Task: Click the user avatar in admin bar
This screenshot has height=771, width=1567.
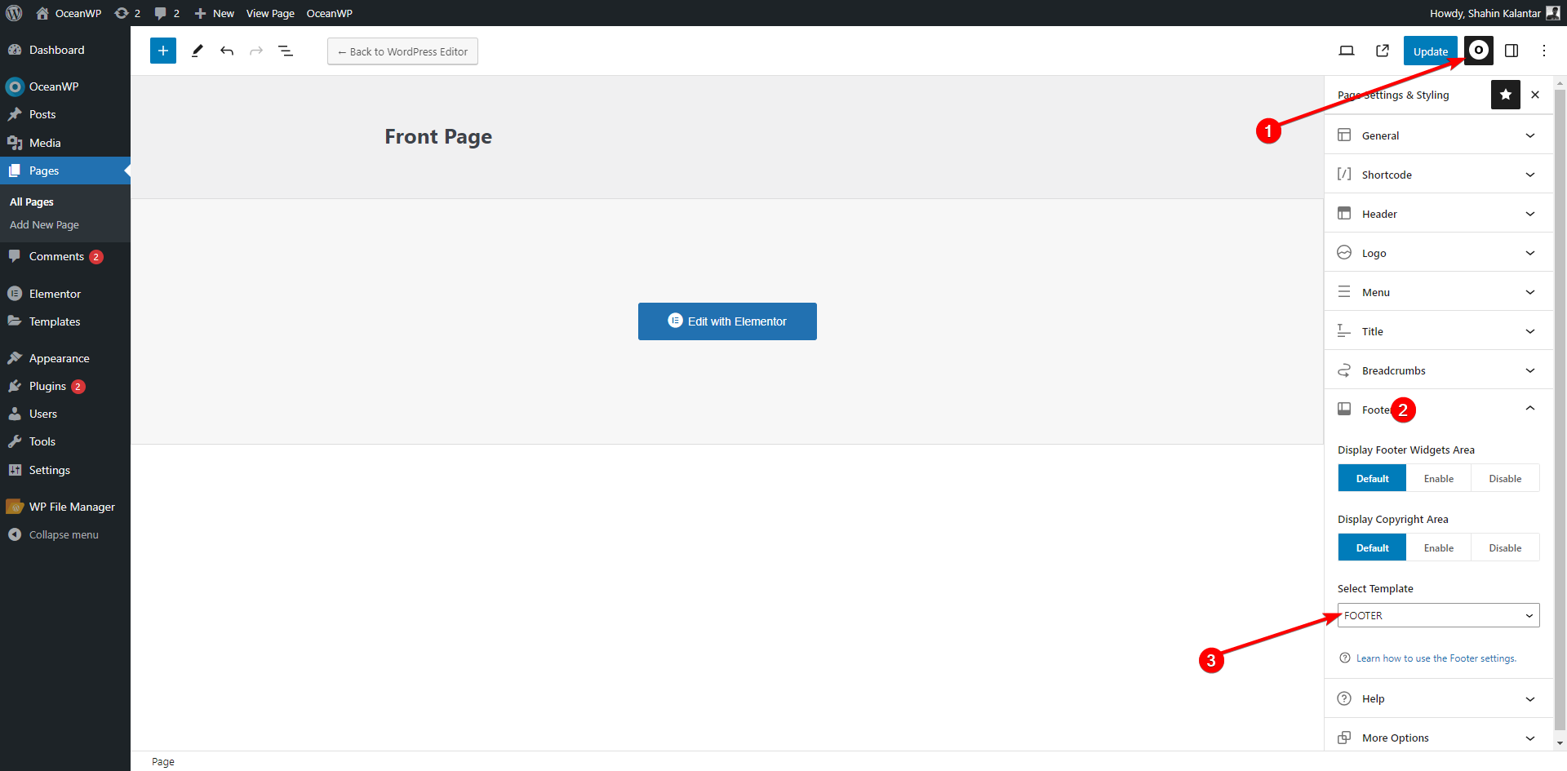Action: 1553,13
